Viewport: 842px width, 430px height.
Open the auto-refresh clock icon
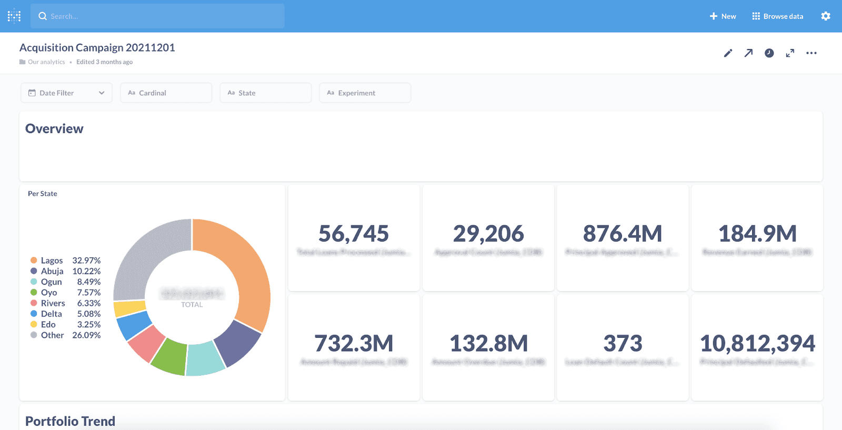[769, 53]
